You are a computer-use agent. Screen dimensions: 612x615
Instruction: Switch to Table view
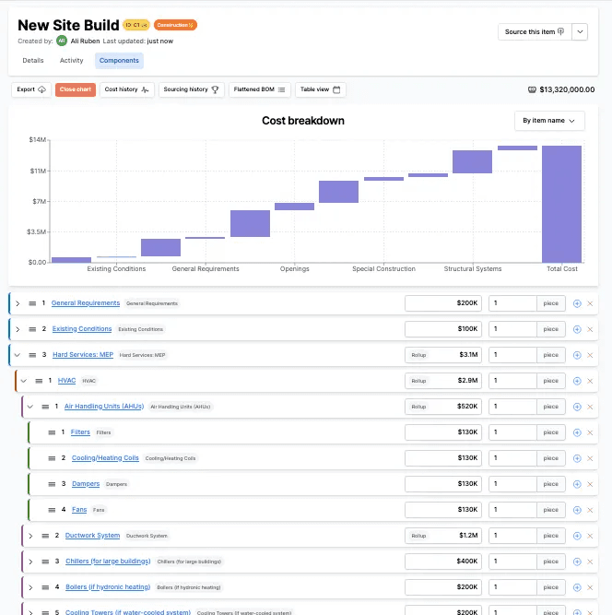(x=321, y=89)
